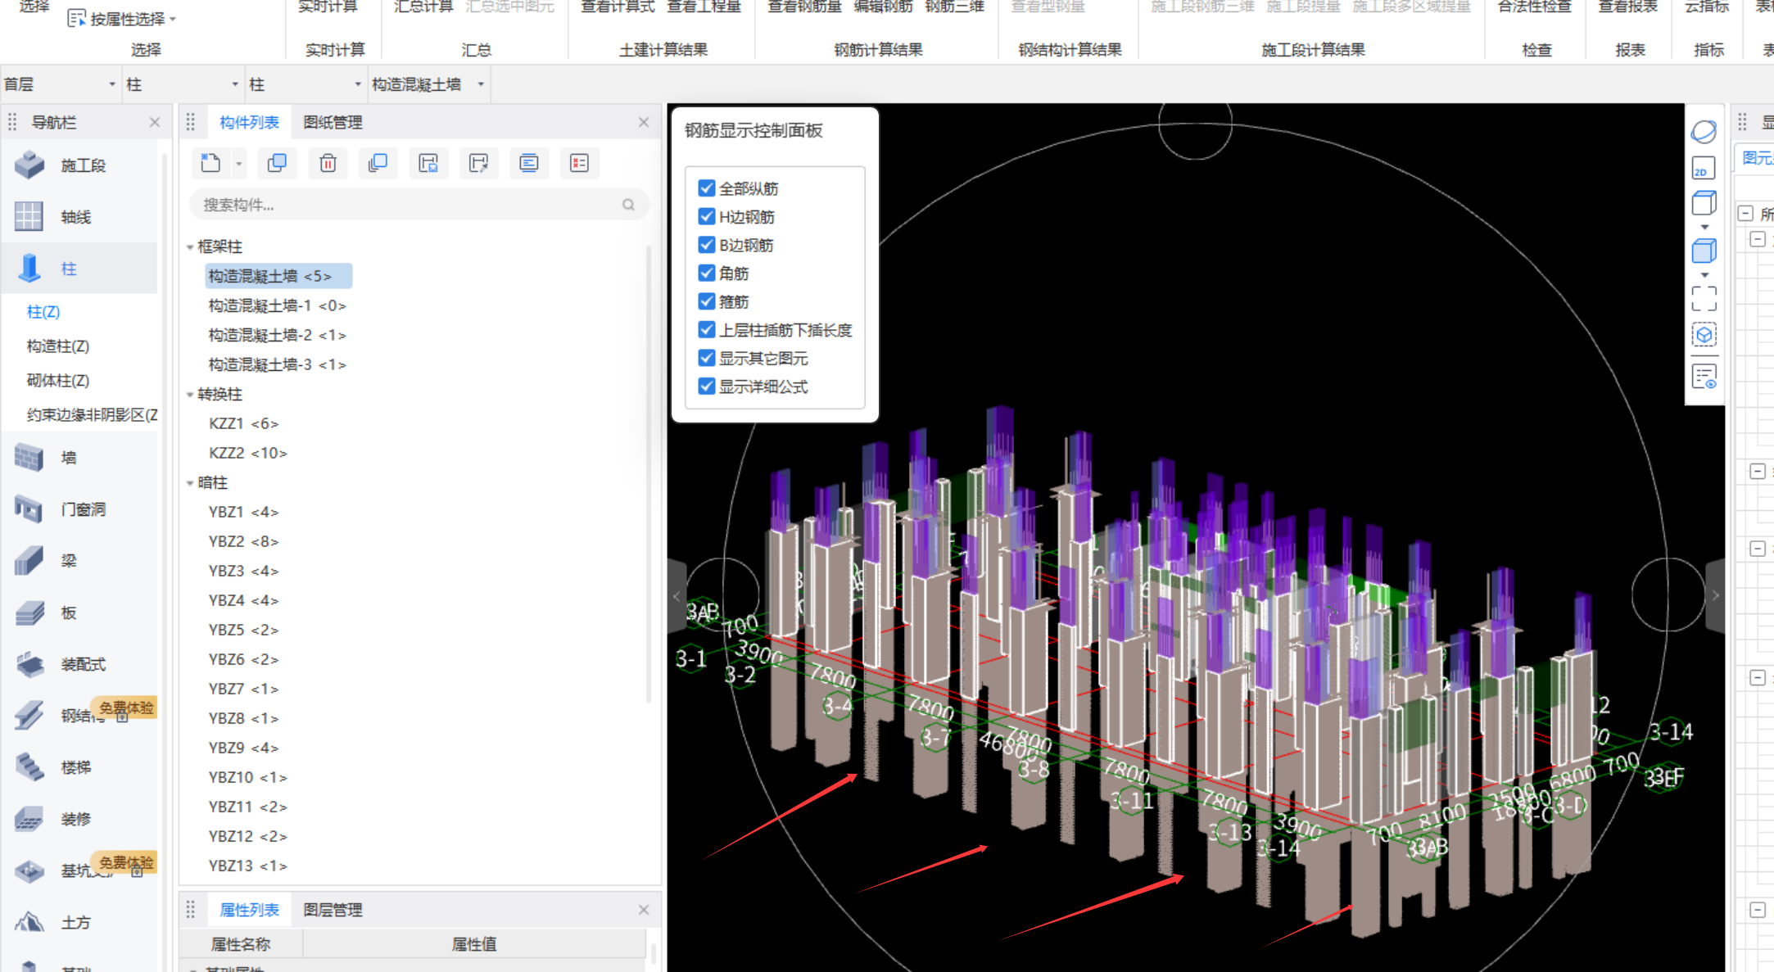The image size is (1774, 972).
Task: Select the 轴线 grid icon in sidebar
Action: [29, 216]
